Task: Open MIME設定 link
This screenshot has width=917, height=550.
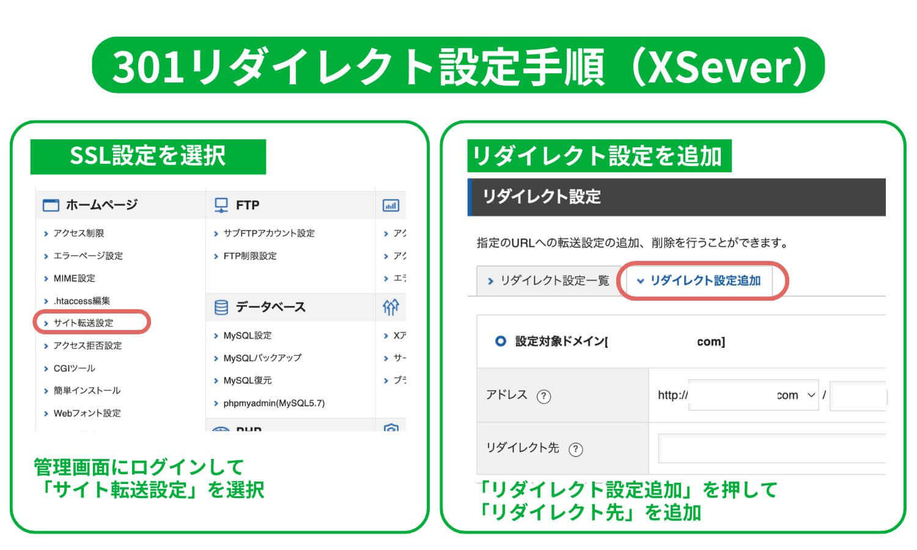Action: [x=74, y=279]
